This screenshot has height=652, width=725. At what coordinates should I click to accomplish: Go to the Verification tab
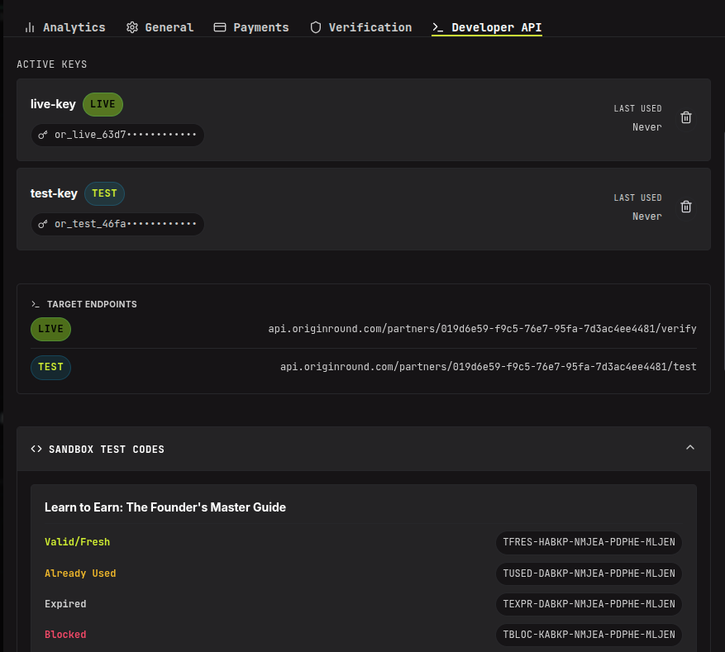(360, 27)
